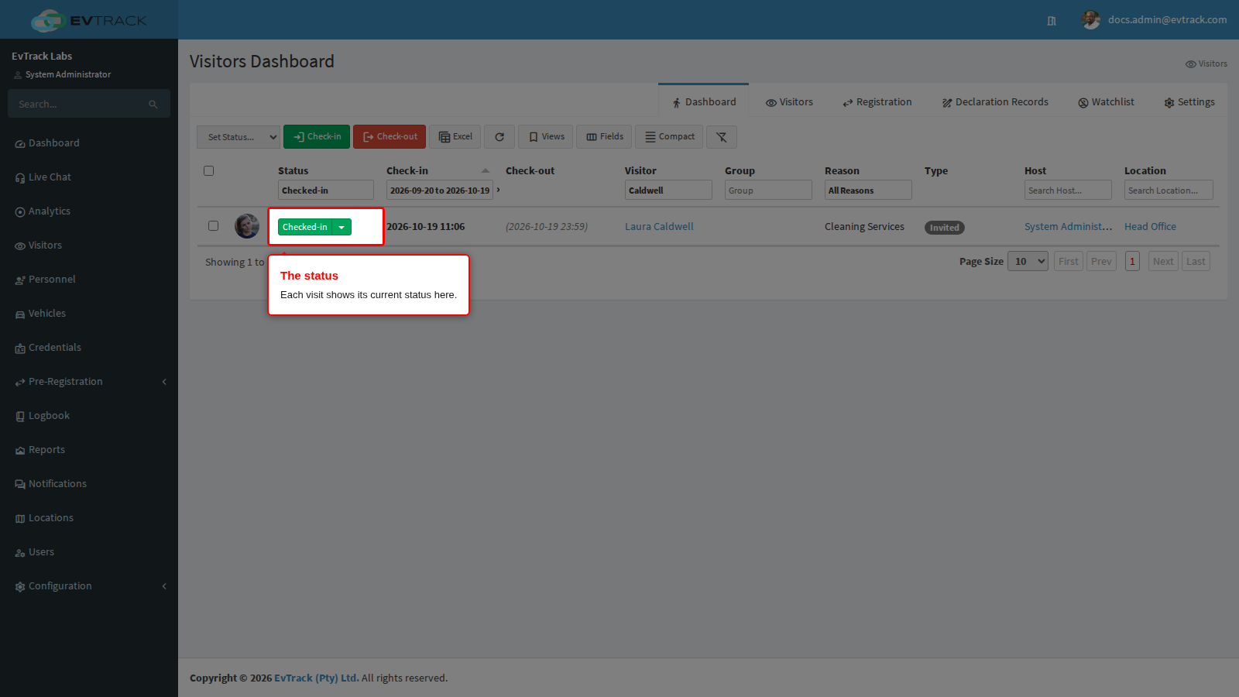This screenshot has width=1239, height=697.
Task: Open Laura Caldwell visitor link
Action: (x=659, y=227)
